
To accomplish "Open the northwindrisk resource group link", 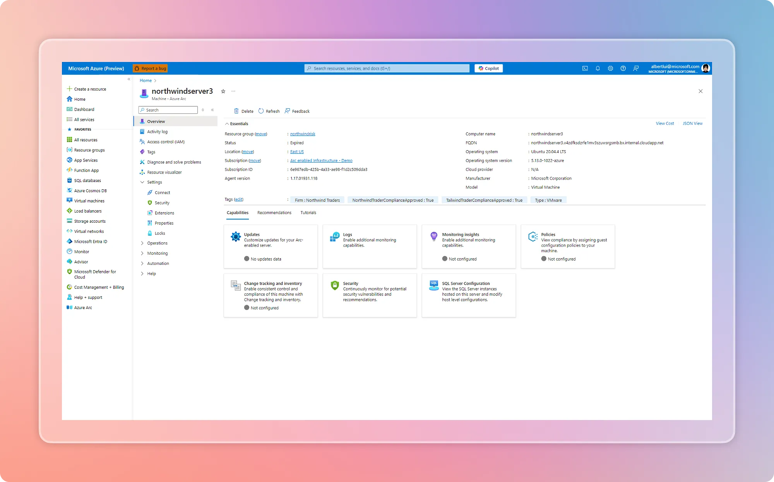I will (x=303, y=134).
